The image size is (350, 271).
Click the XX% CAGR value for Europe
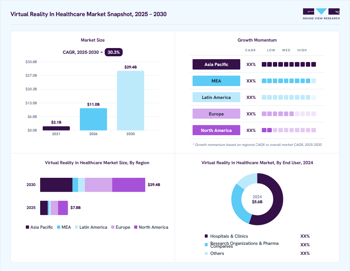pyautogui.click(x=251, y=114)
